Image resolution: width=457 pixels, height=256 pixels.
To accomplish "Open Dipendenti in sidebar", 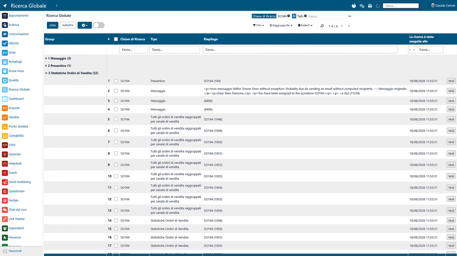I will coord(16,228).
